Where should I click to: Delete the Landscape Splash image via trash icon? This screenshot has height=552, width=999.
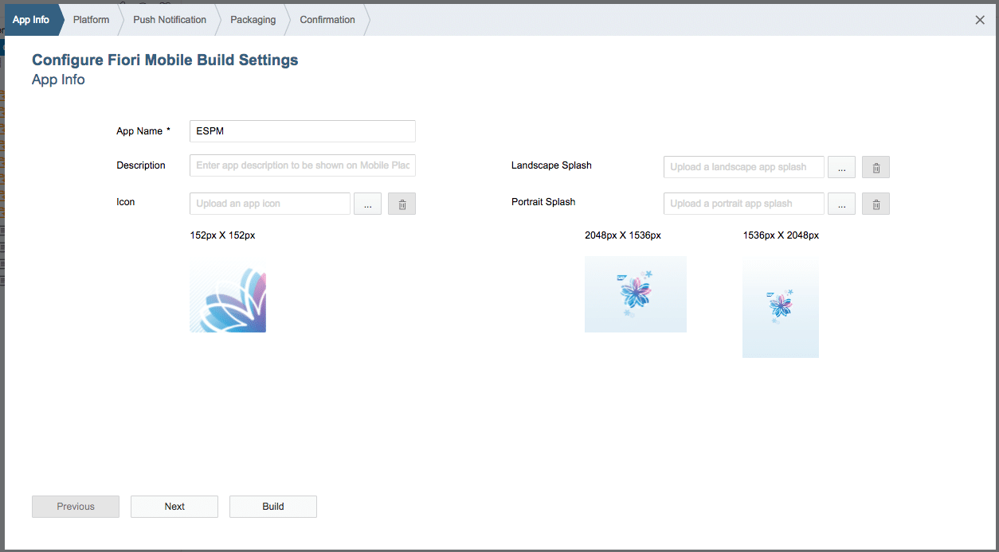tap(876, 167)
